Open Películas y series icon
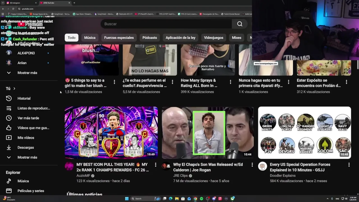The image size is (359, 202). coord(9,191)
